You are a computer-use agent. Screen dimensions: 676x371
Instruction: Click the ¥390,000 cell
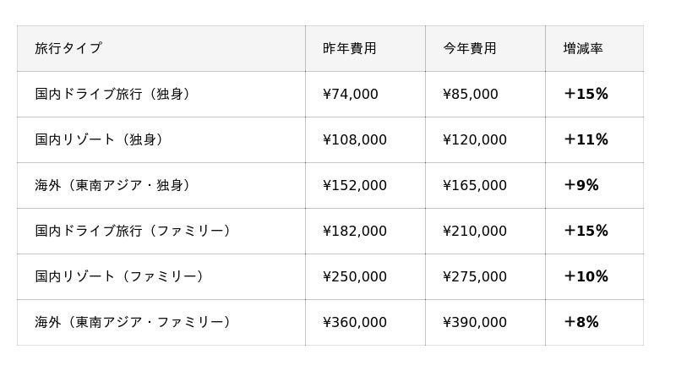coord(475,323)
